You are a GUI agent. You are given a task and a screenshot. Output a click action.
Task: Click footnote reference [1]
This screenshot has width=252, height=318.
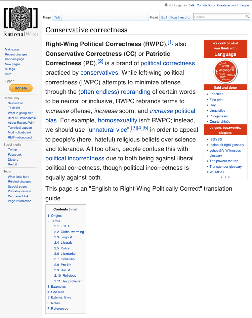[x=170, y=42]
